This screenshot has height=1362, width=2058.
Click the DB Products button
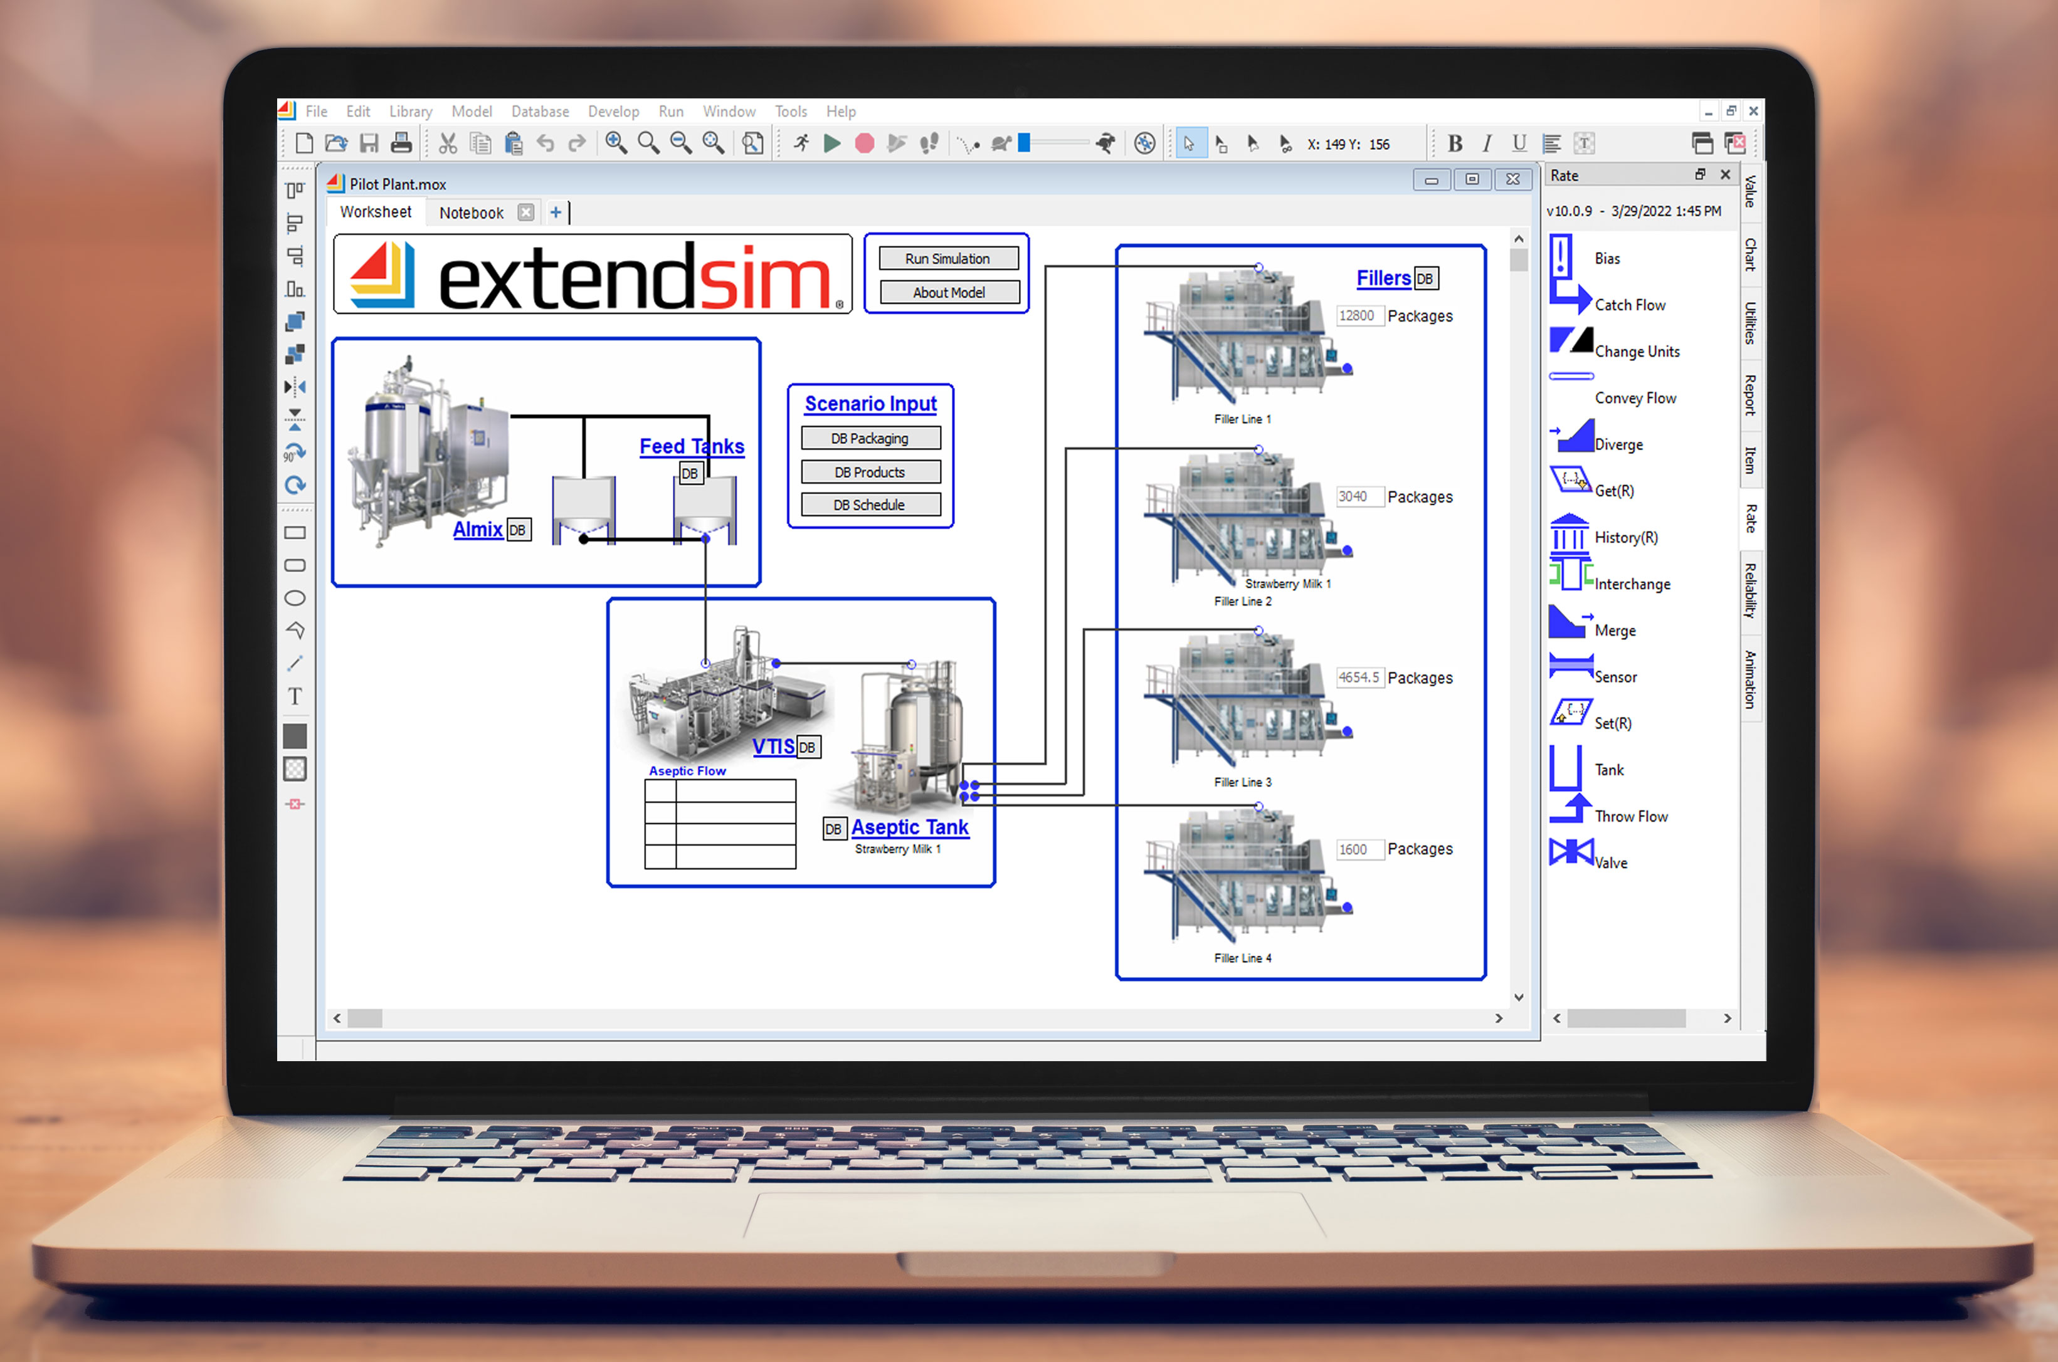coord(870,473)
